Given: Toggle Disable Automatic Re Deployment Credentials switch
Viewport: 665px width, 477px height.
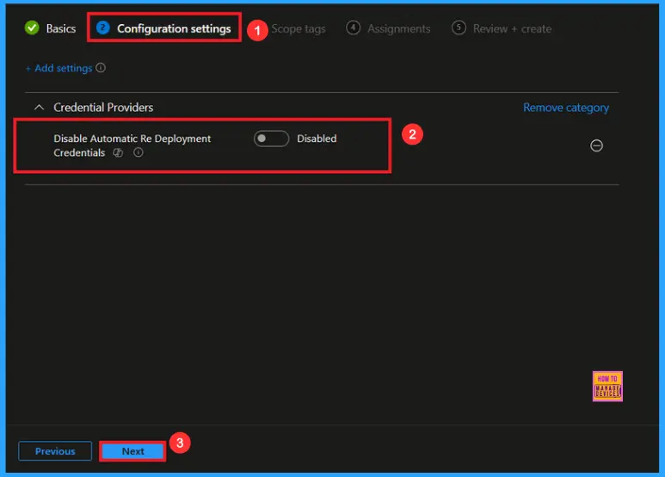Looking at the screenshot, I should point(271,139).
